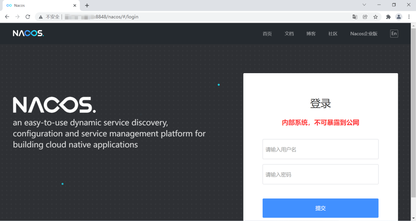Click the Nacos logo in header

click(x=28, y=33)
